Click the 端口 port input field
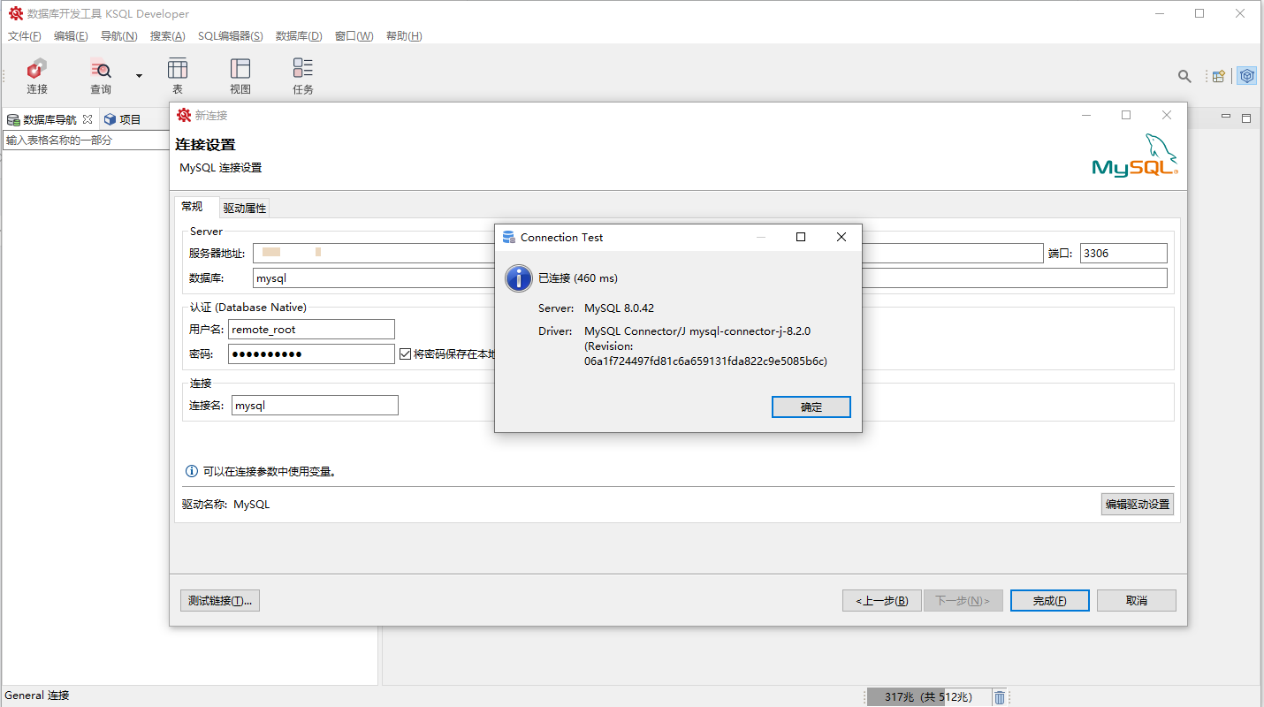The width and height of the screenshot is (1264, 707). [x=1123, y=254]
